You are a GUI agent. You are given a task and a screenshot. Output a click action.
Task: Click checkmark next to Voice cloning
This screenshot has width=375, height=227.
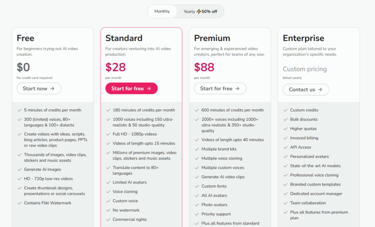(108, 191)
